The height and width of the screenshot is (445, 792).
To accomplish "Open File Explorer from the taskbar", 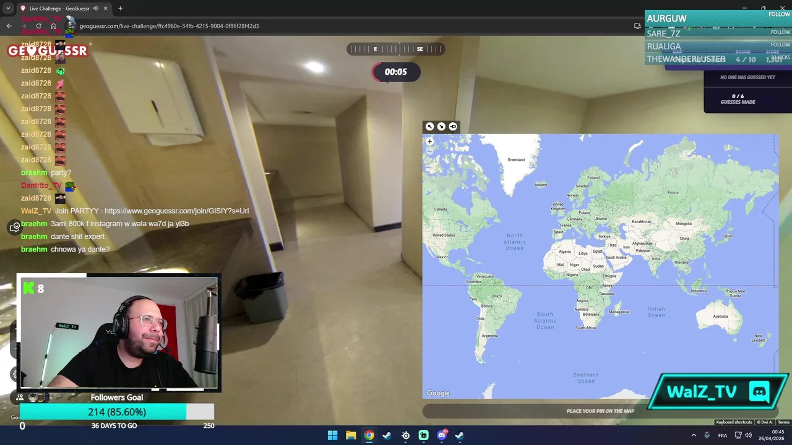I will tap(351, 435).
